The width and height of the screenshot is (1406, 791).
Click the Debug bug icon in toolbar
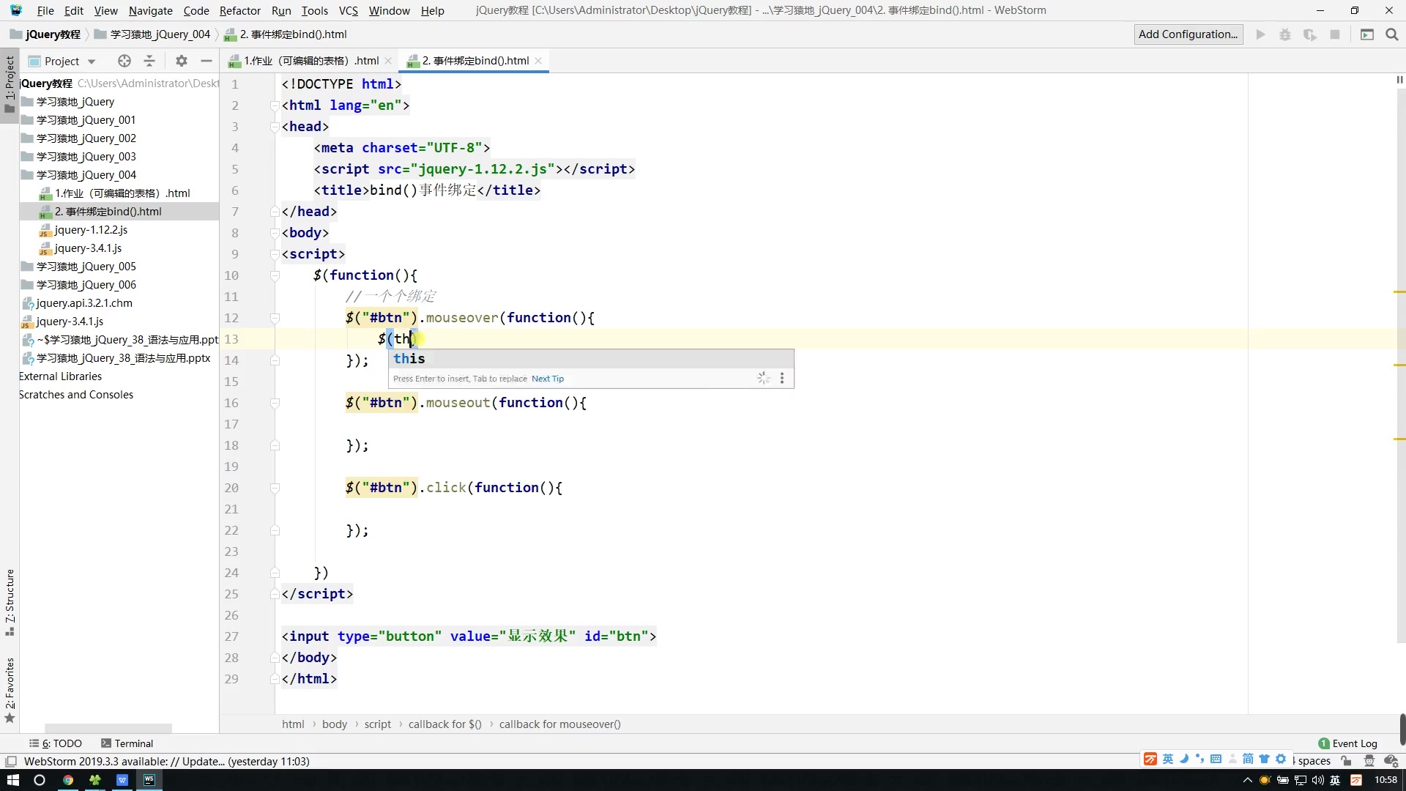(x=1285, y=34)
